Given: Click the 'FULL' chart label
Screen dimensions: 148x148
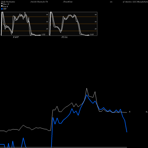Looking at the screenshot, I should [65, 37].
